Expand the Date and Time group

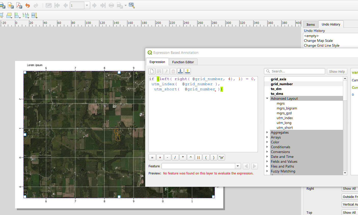[x=267, y=157]
